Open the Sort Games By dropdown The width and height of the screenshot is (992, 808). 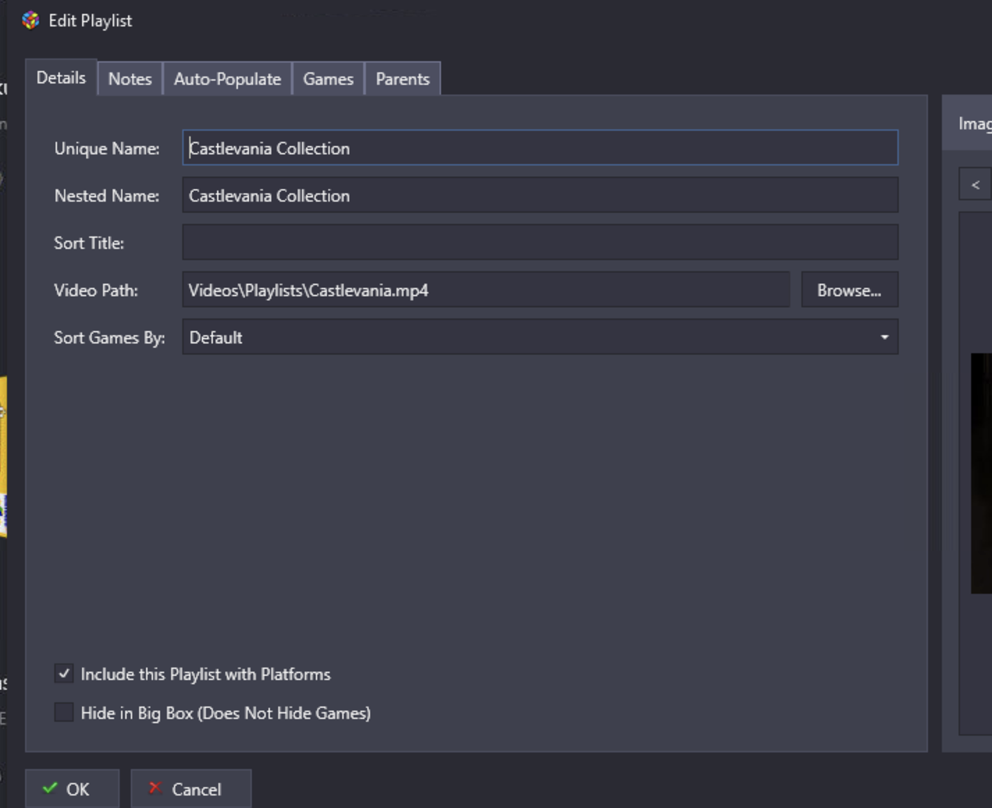[x=541, y=337]
